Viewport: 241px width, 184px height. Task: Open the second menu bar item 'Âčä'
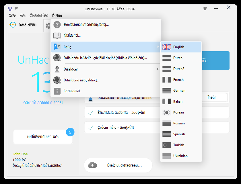[x=23, y=16]
